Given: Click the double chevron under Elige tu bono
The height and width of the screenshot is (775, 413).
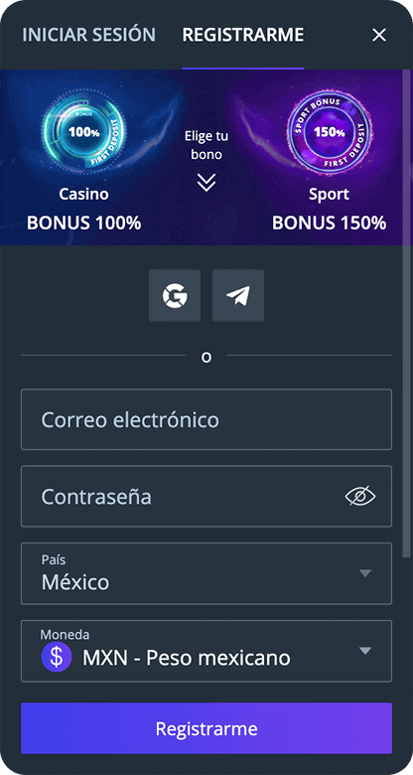Looking at the screenshot, I should click(206, 183).
